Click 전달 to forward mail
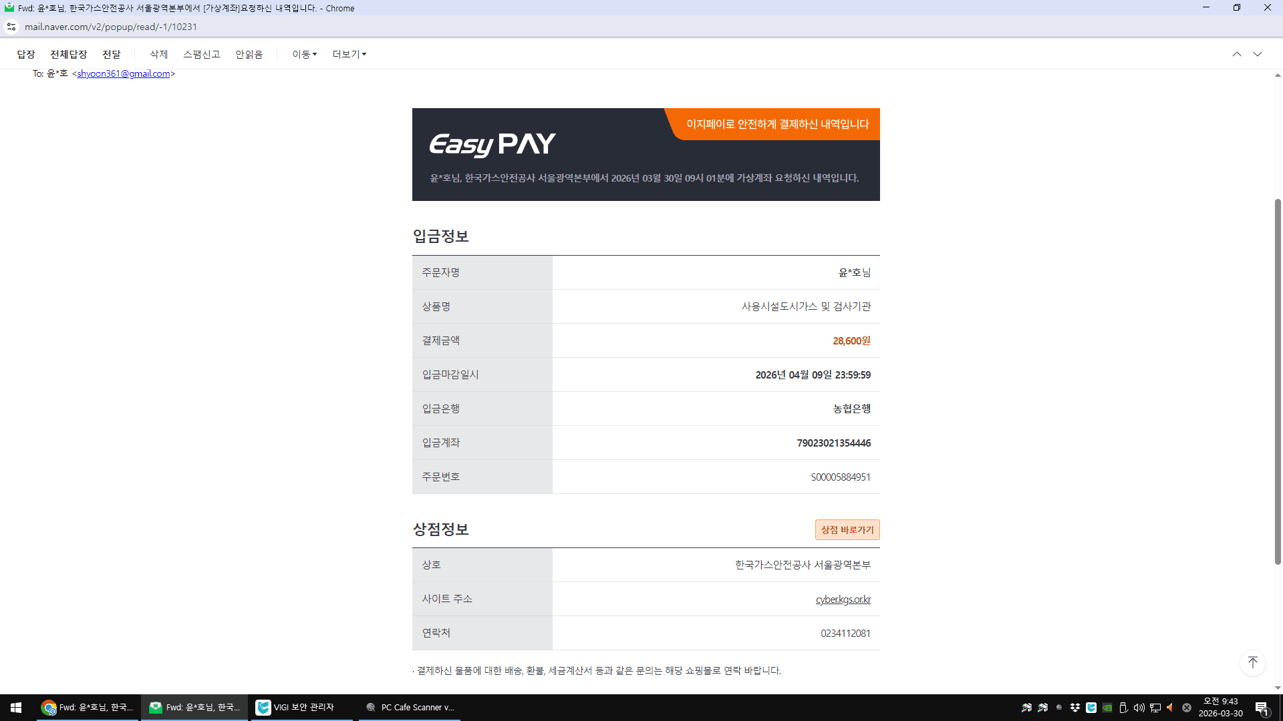 tap(112, 54)
